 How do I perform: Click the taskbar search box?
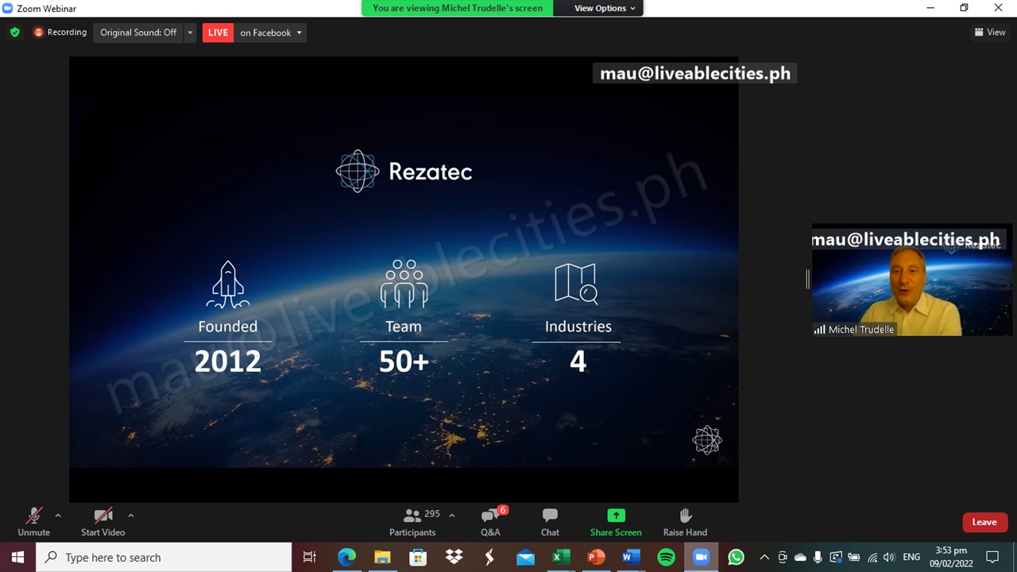tap(164, 557)
